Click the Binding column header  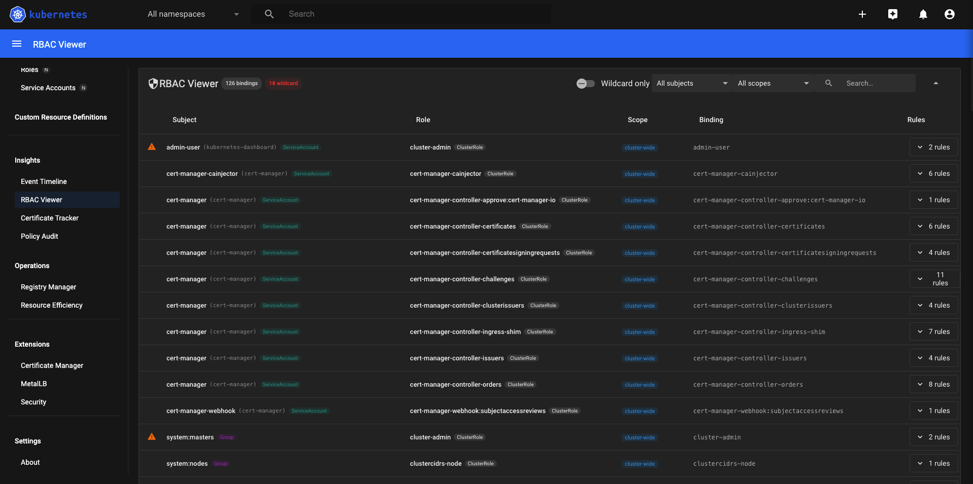pos(711,120)
